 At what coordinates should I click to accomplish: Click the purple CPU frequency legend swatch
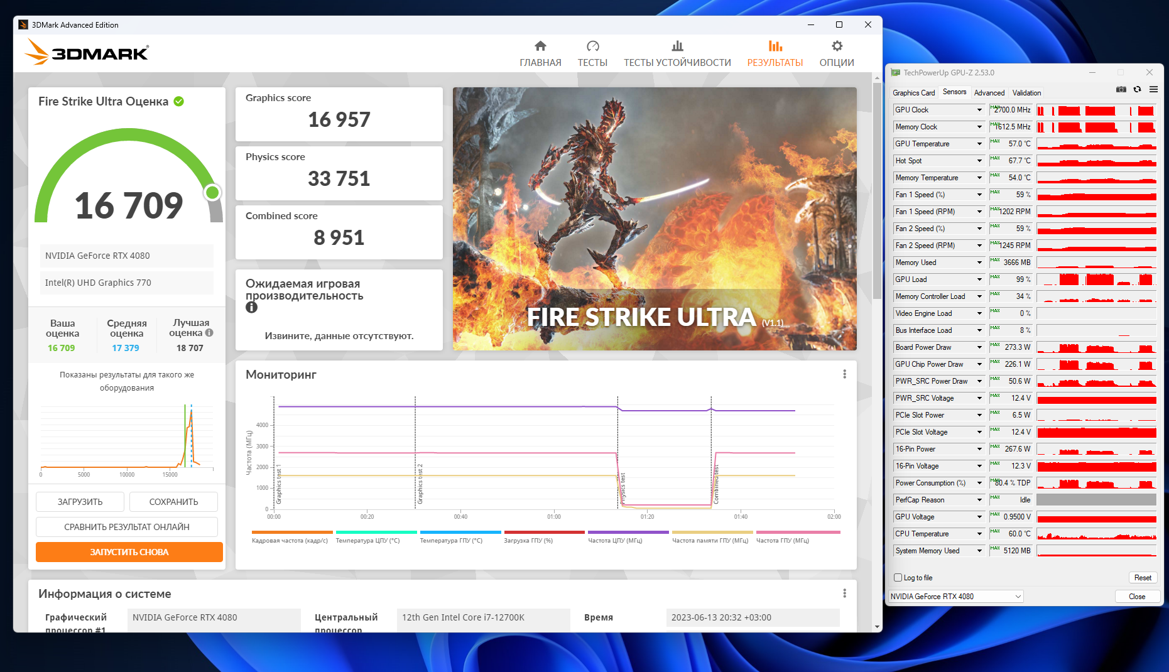coord(628,532)
